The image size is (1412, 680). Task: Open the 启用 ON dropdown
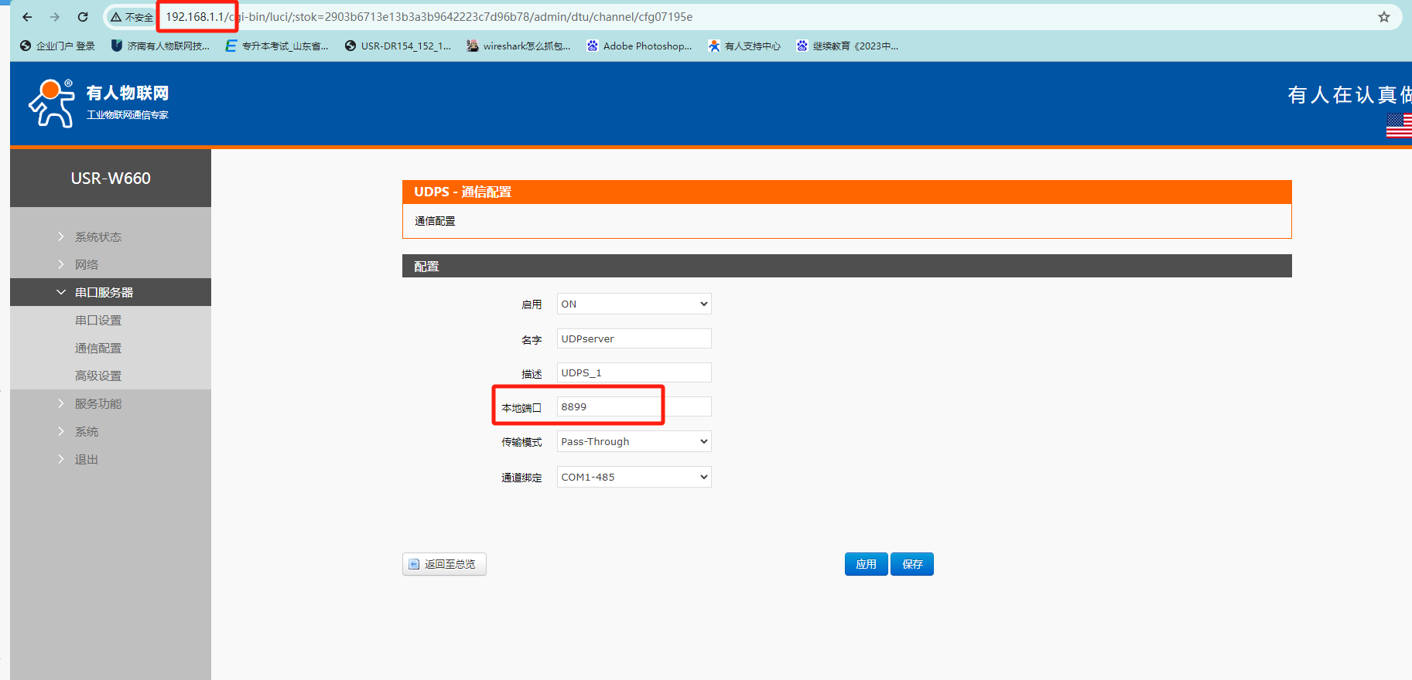click(634, 304)
